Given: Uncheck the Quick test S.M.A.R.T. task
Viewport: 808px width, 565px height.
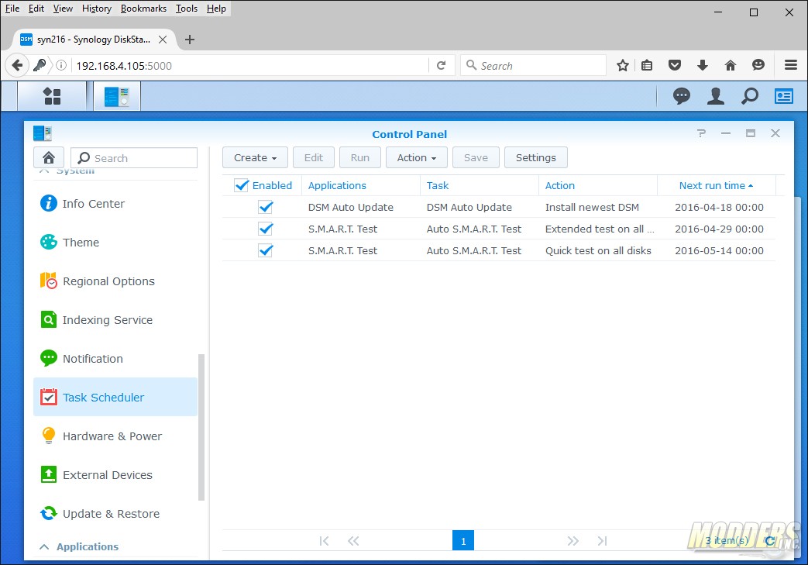Looking at the screenshot, I should tap(266, 250).
